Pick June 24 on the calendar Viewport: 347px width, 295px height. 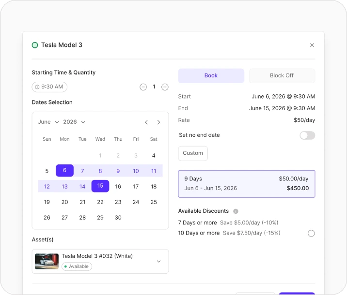tap(136, 202)
